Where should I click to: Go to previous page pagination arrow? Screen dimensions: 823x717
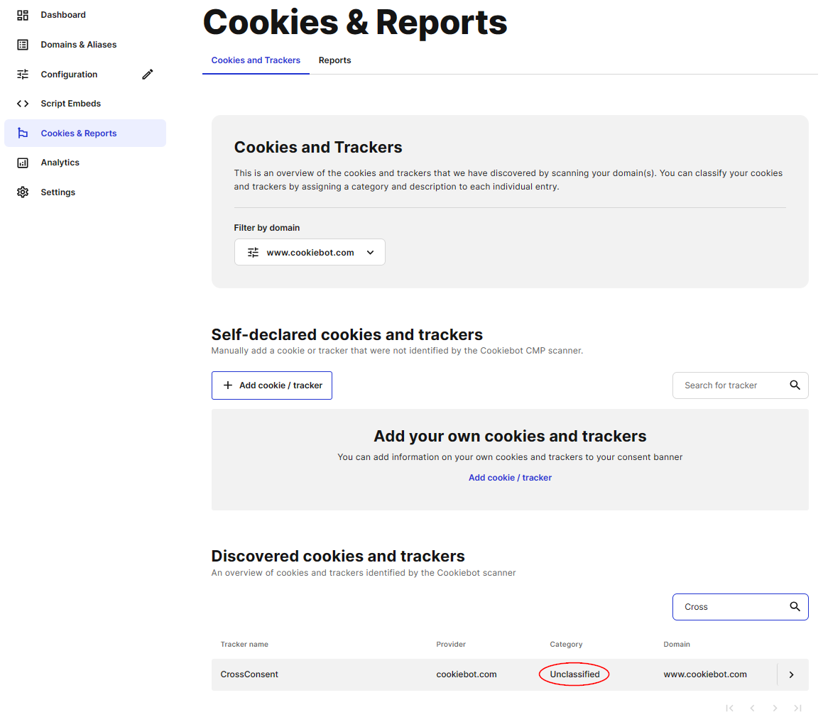pos(752,708)
